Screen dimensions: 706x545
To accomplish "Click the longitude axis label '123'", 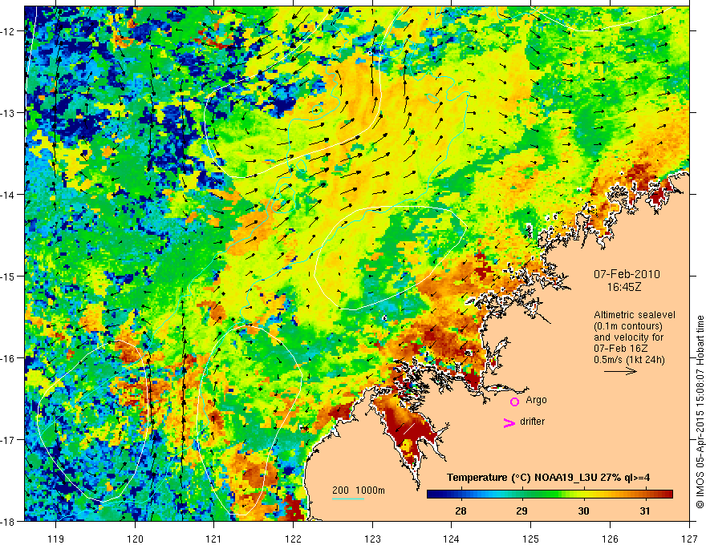I will (x=372, y=539).
